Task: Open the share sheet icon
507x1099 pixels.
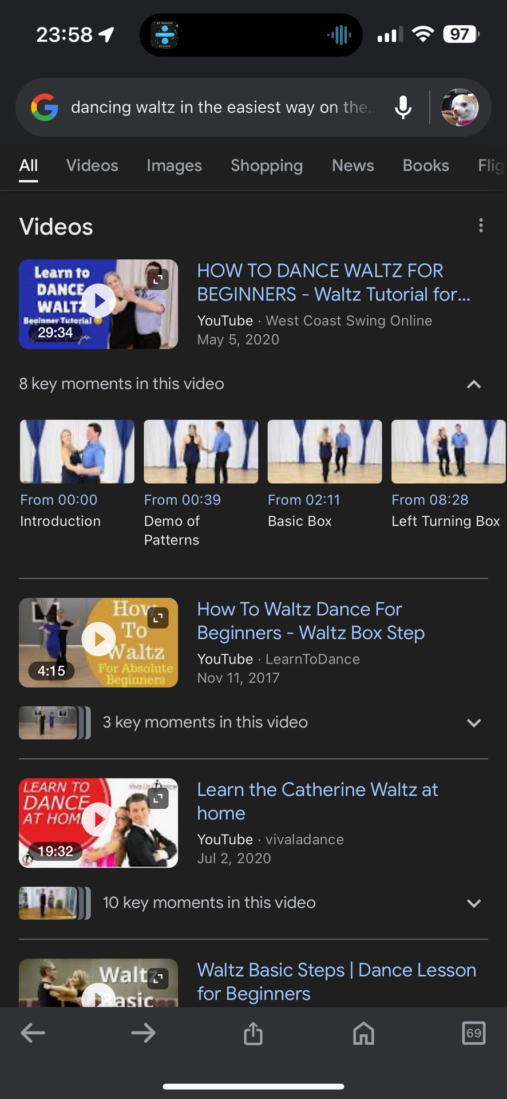Action: pos(253,1033)
